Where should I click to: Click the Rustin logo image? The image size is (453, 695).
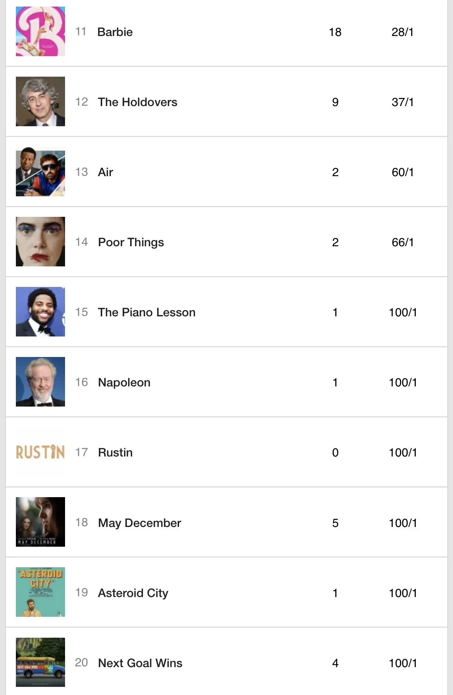pyautogui.click(x=40, y=452)
